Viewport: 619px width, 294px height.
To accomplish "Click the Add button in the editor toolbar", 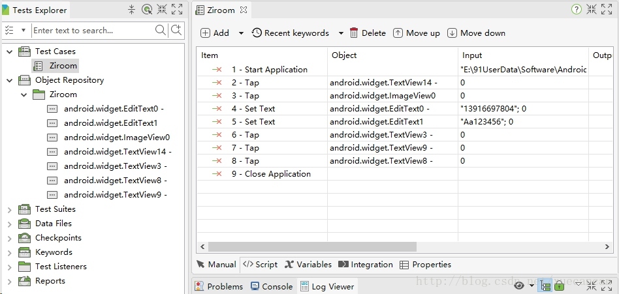I will pos(215,33).
